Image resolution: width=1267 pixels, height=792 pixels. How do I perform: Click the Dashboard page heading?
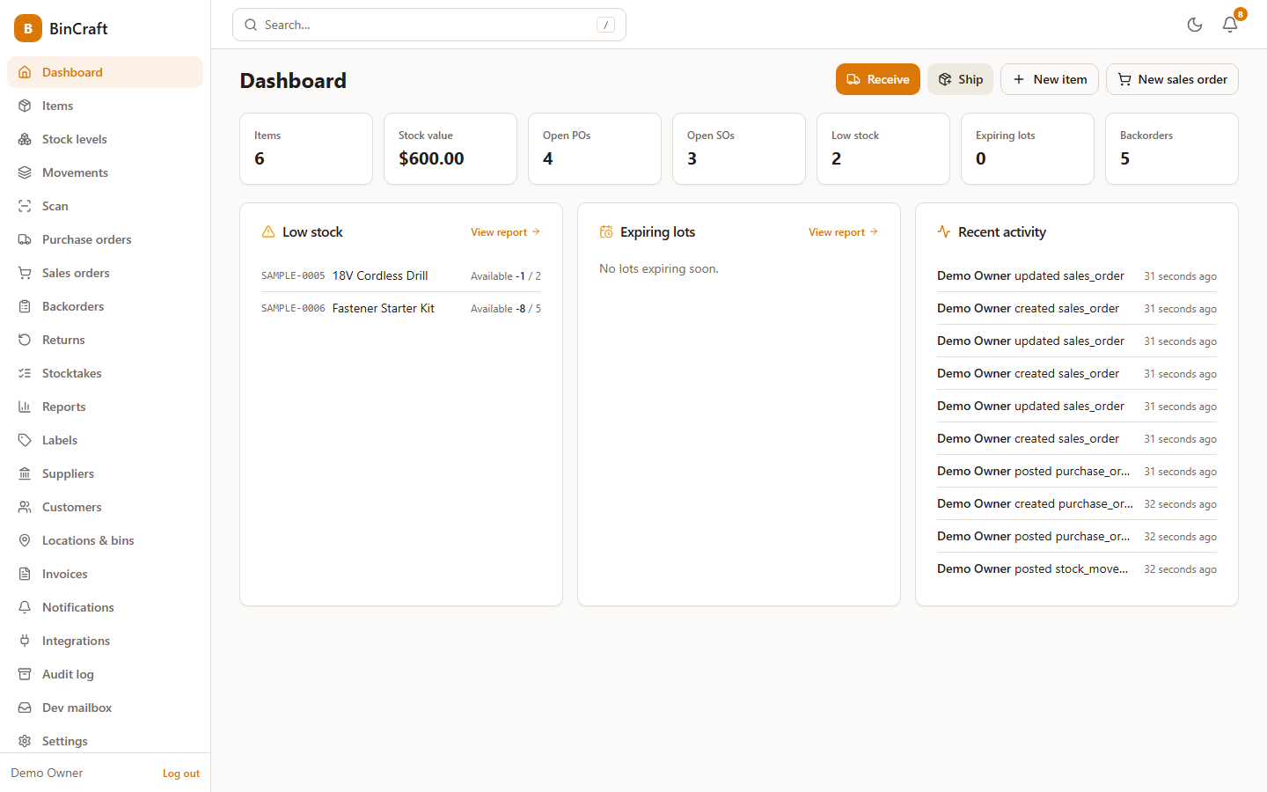click(293, 80)
